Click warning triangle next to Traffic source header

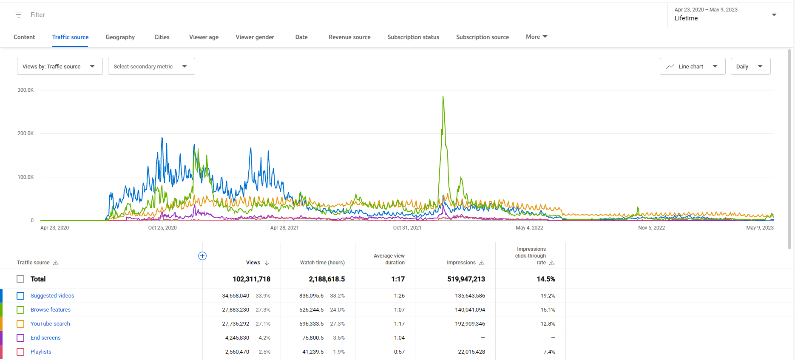[x=56, y=263]
